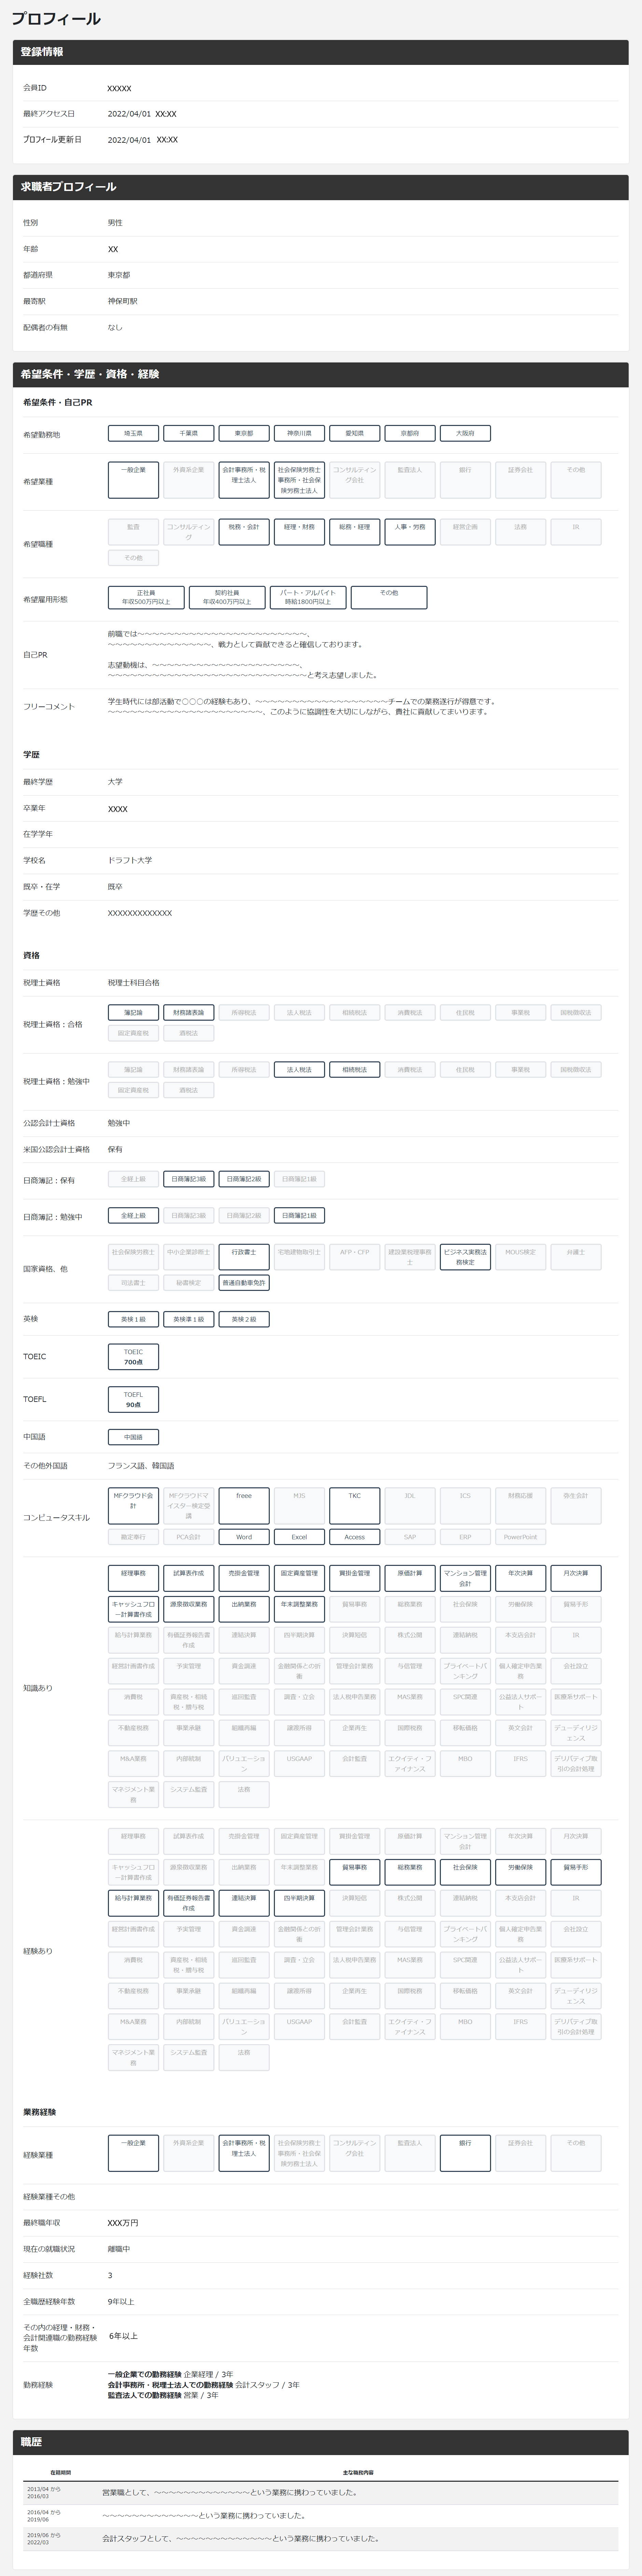Screen dimensions: 642x2576
Task: Toggle the 京都府 location tag
Action: pyautogui.click(x=410, y=434)
